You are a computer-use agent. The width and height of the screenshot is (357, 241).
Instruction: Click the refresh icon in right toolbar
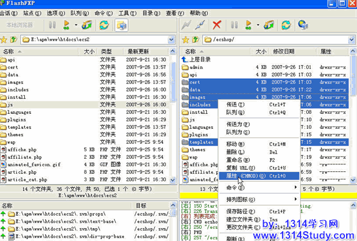point(285,25)
